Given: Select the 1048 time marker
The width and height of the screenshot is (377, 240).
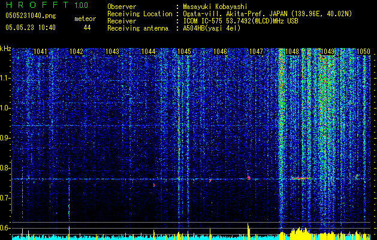Looking at the screenshot, I should coord(292,52).
